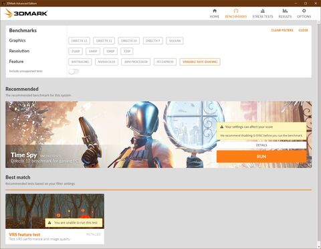Click the Time Spy banner title
Screen dimensions: 321x249
point(23,155)
